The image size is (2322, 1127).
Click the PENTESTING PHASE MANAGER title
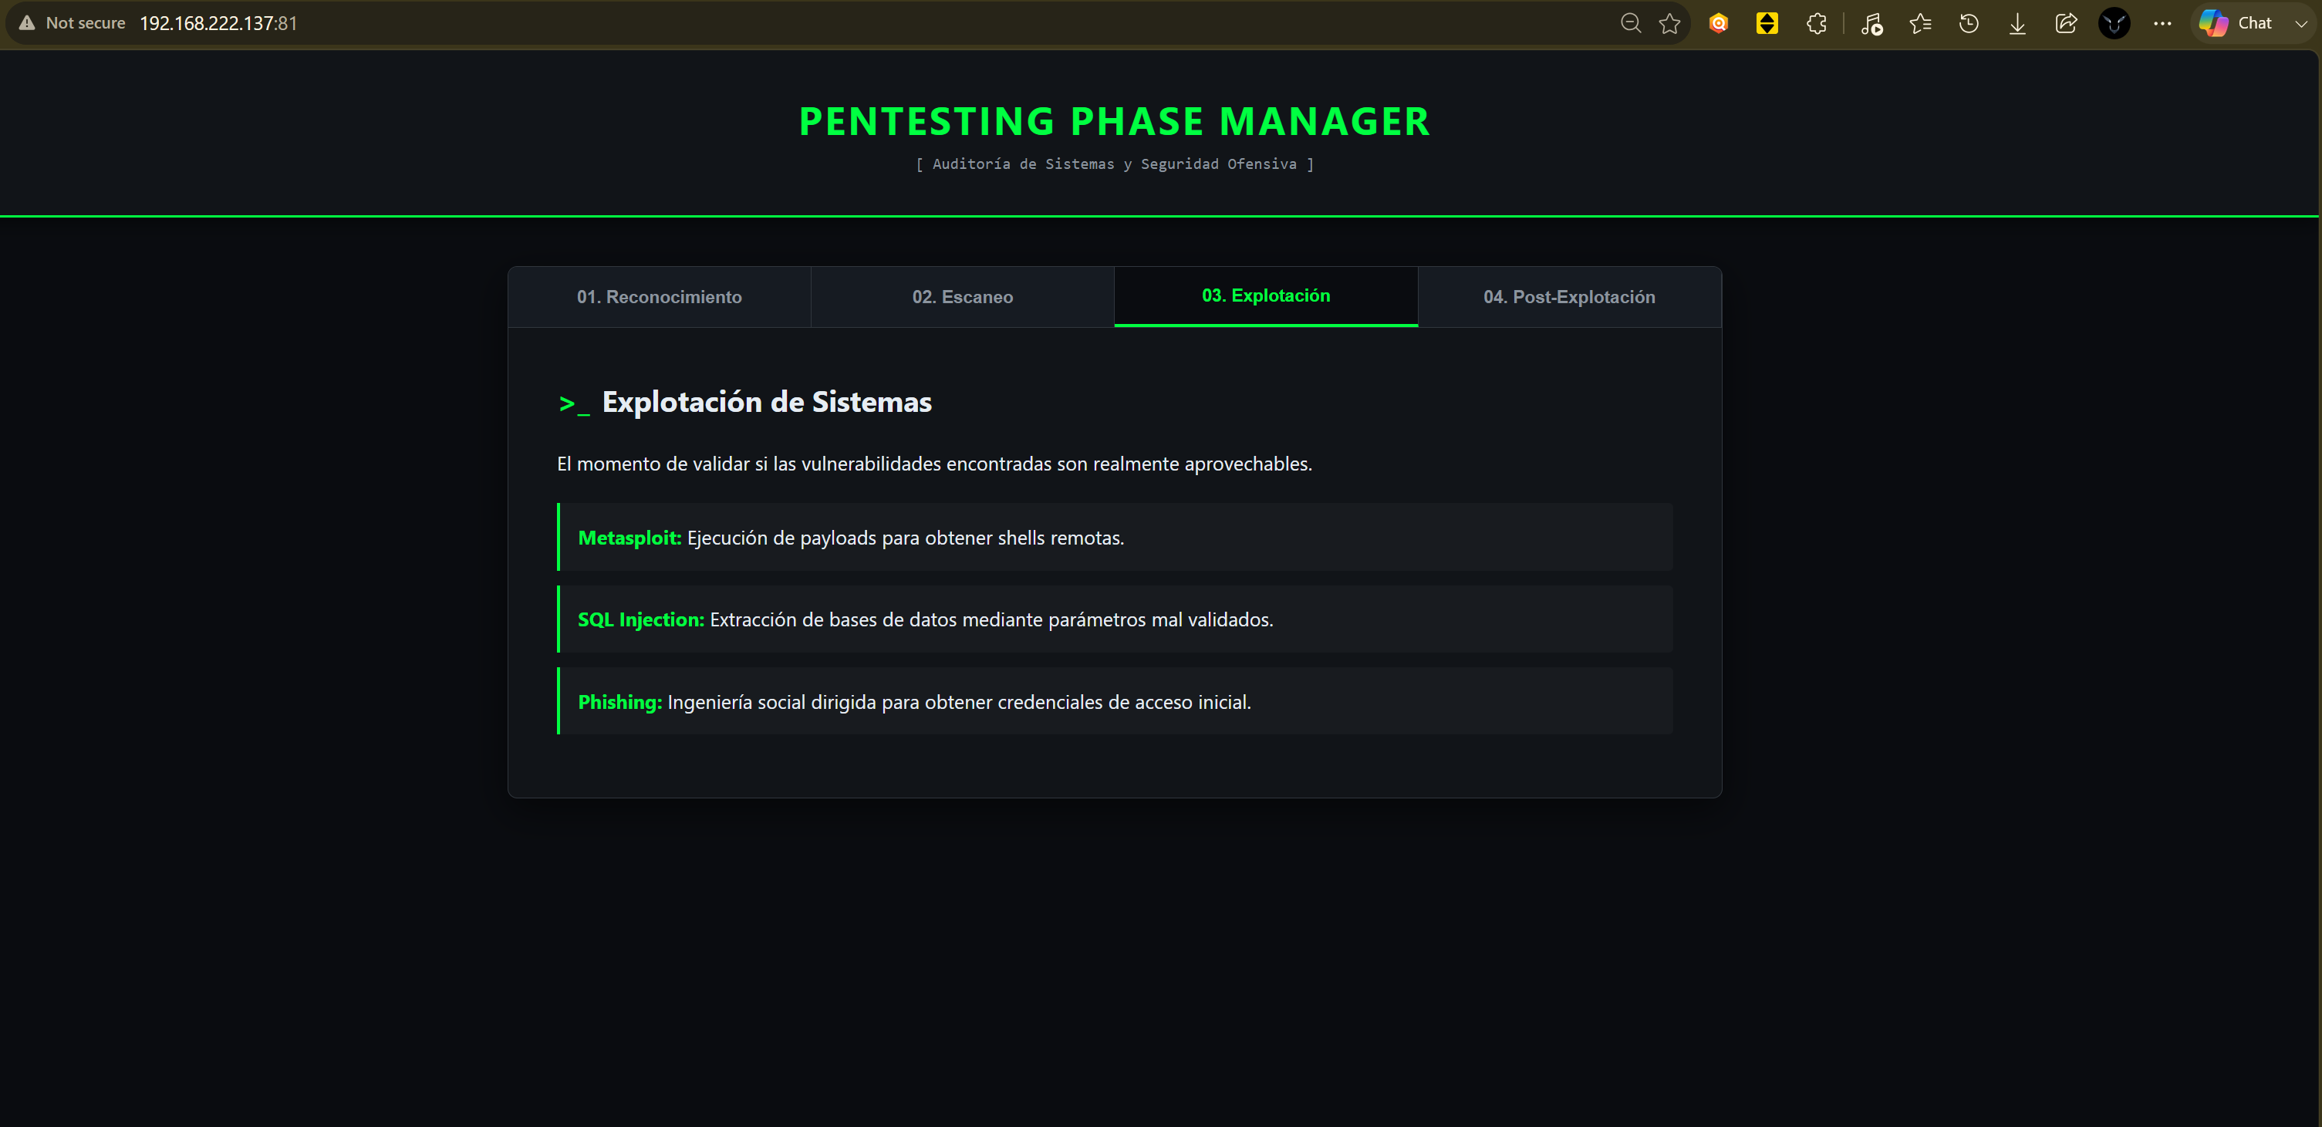point(1114,122)
